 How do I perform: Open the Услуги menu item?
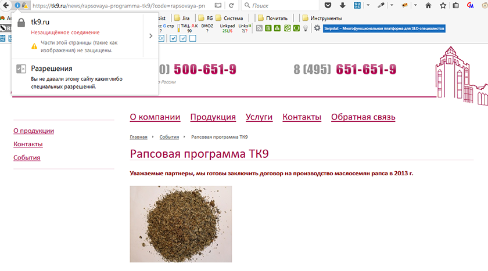(259, 117)
